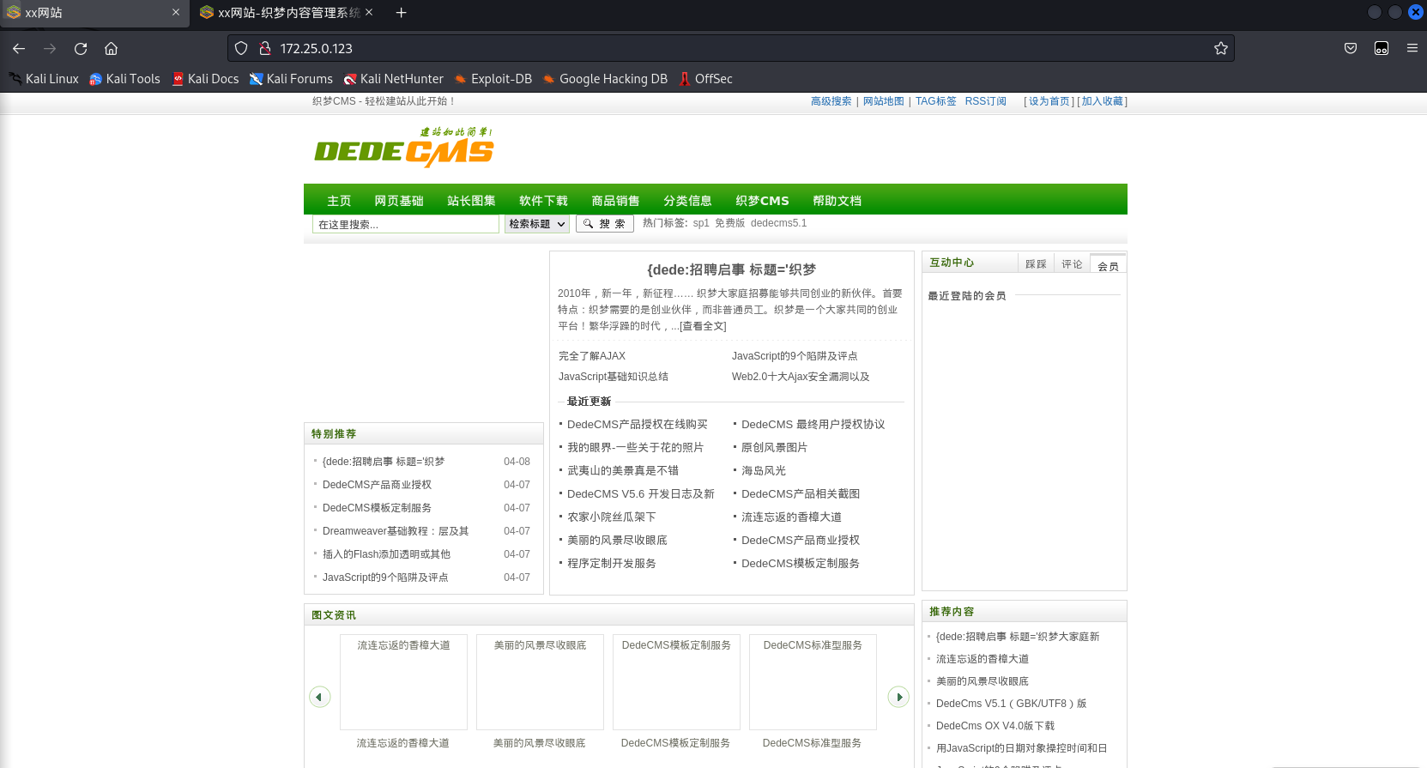Open Kali NetHunter bookmark
The height and width of the screenshot is (768, 1427).
(393, 79)
